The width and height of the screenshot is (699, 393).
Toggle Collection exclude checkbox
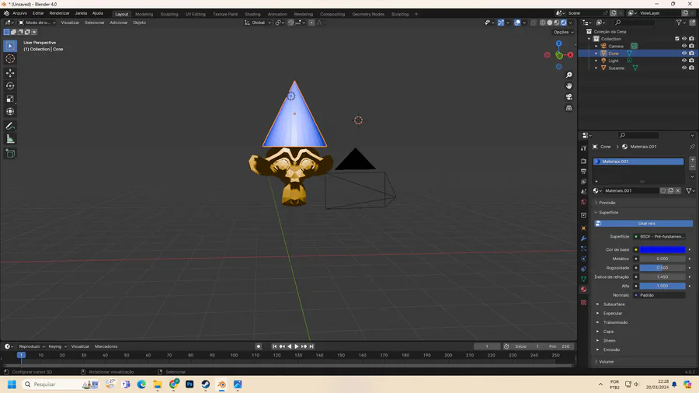[676, 39]
